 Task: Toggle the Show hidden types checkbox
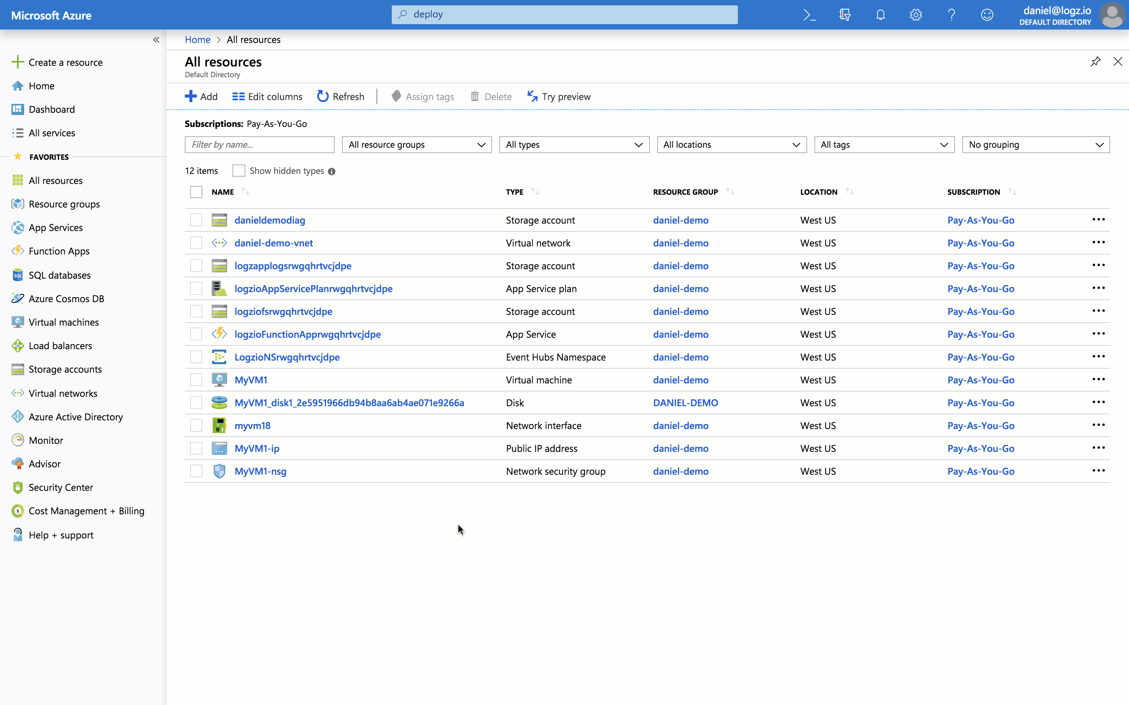pyautogui.click(x=238, y=171)
